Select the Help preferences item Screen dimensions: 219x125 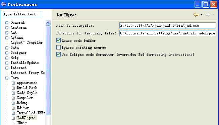click(x=14, y=57)
